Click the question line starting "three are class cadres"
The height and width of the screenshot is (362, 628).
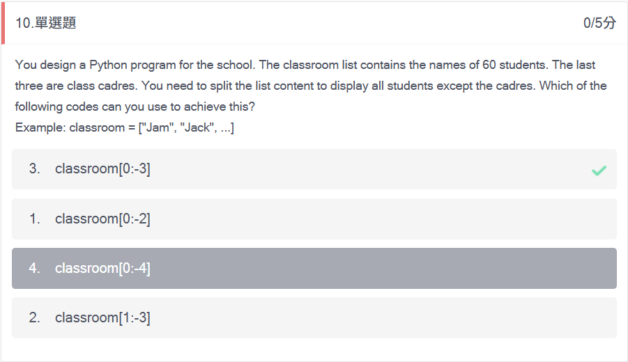coord(311,86)
